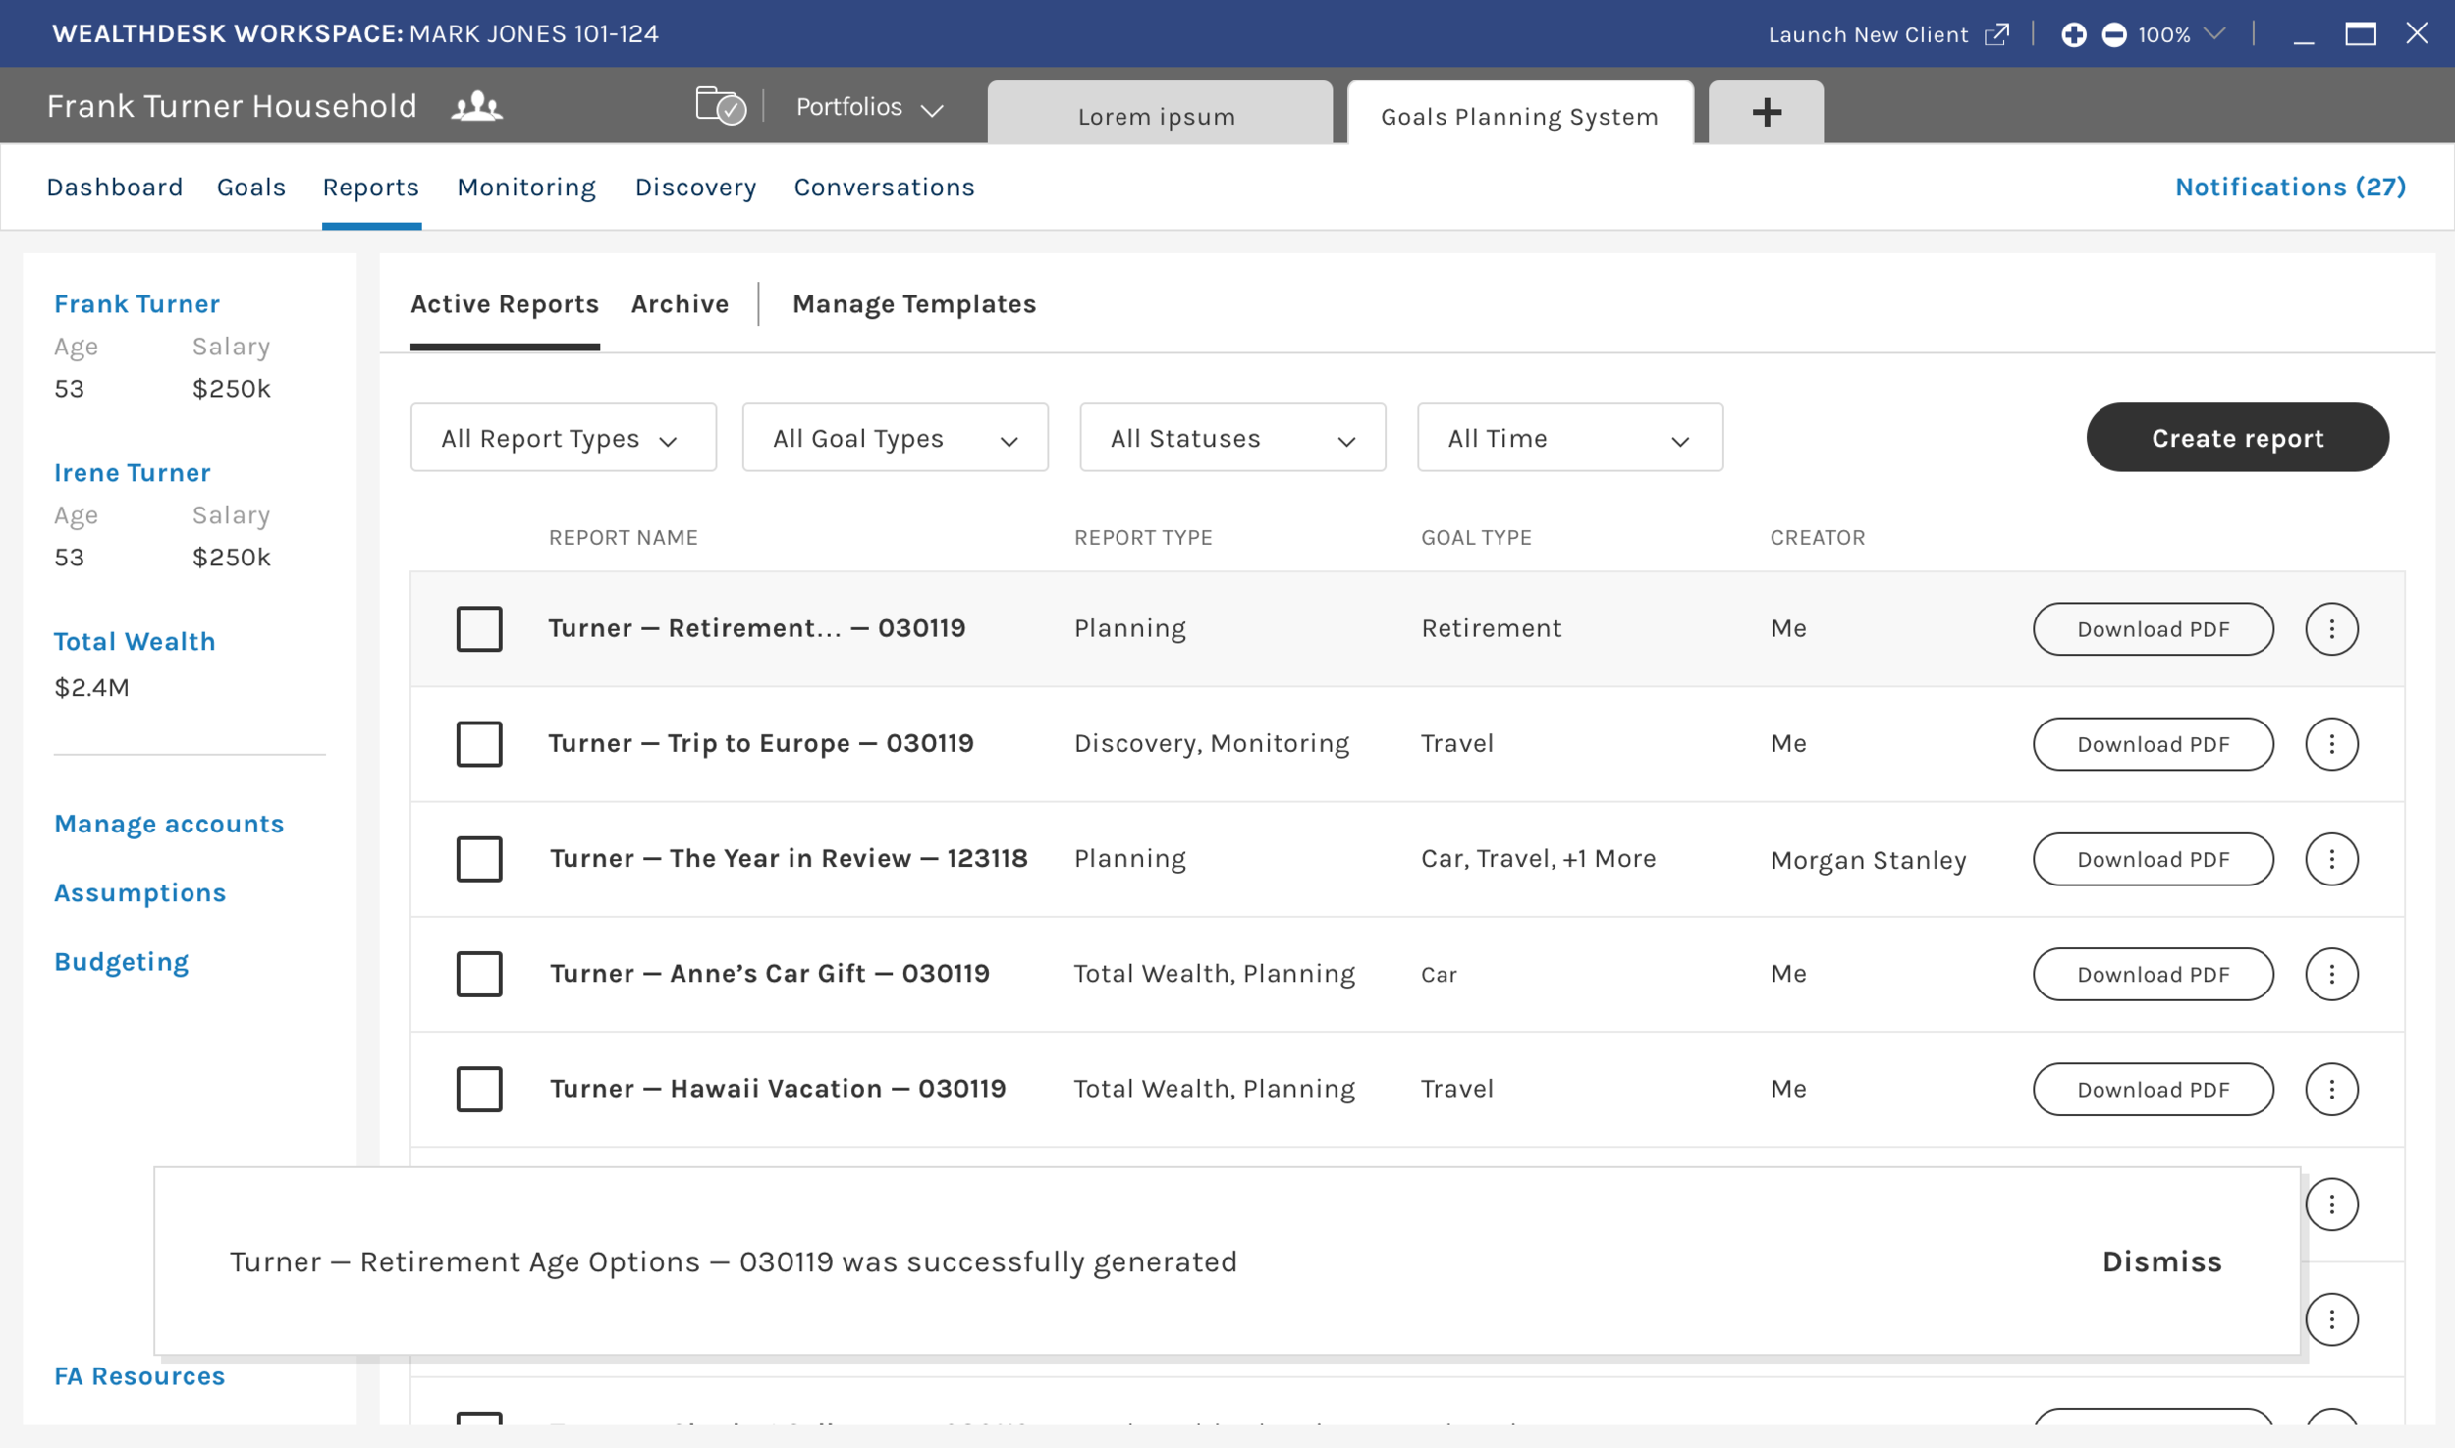Open the more options menu for the Retirement report

(x=2331, y=628)
